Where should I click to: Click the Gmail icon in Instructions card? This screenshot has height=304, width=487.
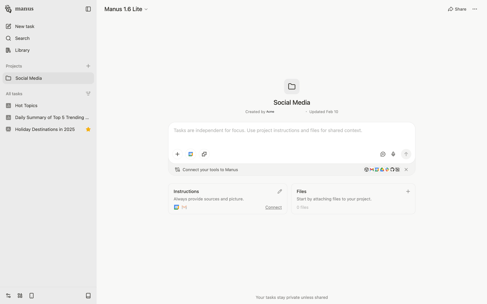pyautogui.click(x=184, y=207)
